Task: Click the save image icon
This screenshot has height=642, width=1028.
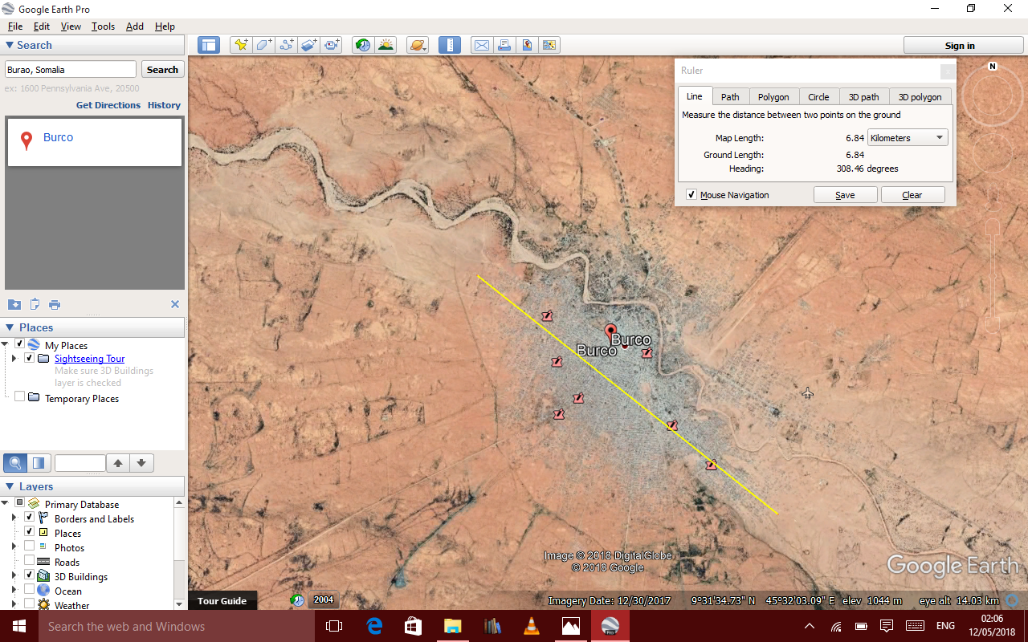Action: (x=527, y=46)
